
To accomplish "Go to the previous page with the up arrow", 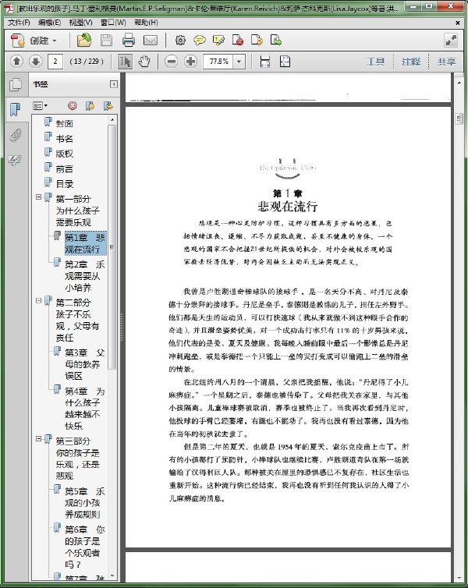I will pos(16,61).
